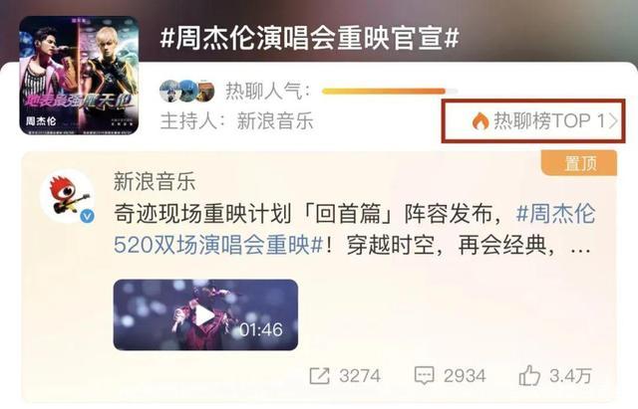Open the #周杰伦520双场演唱会重映# hashtag link
638x409 pixels.
[x=354, y=230]
